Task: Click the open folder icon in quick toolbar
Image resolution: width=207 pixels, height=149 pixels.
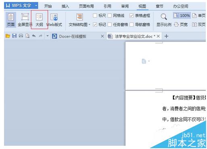Action: [x=8, y=36]
